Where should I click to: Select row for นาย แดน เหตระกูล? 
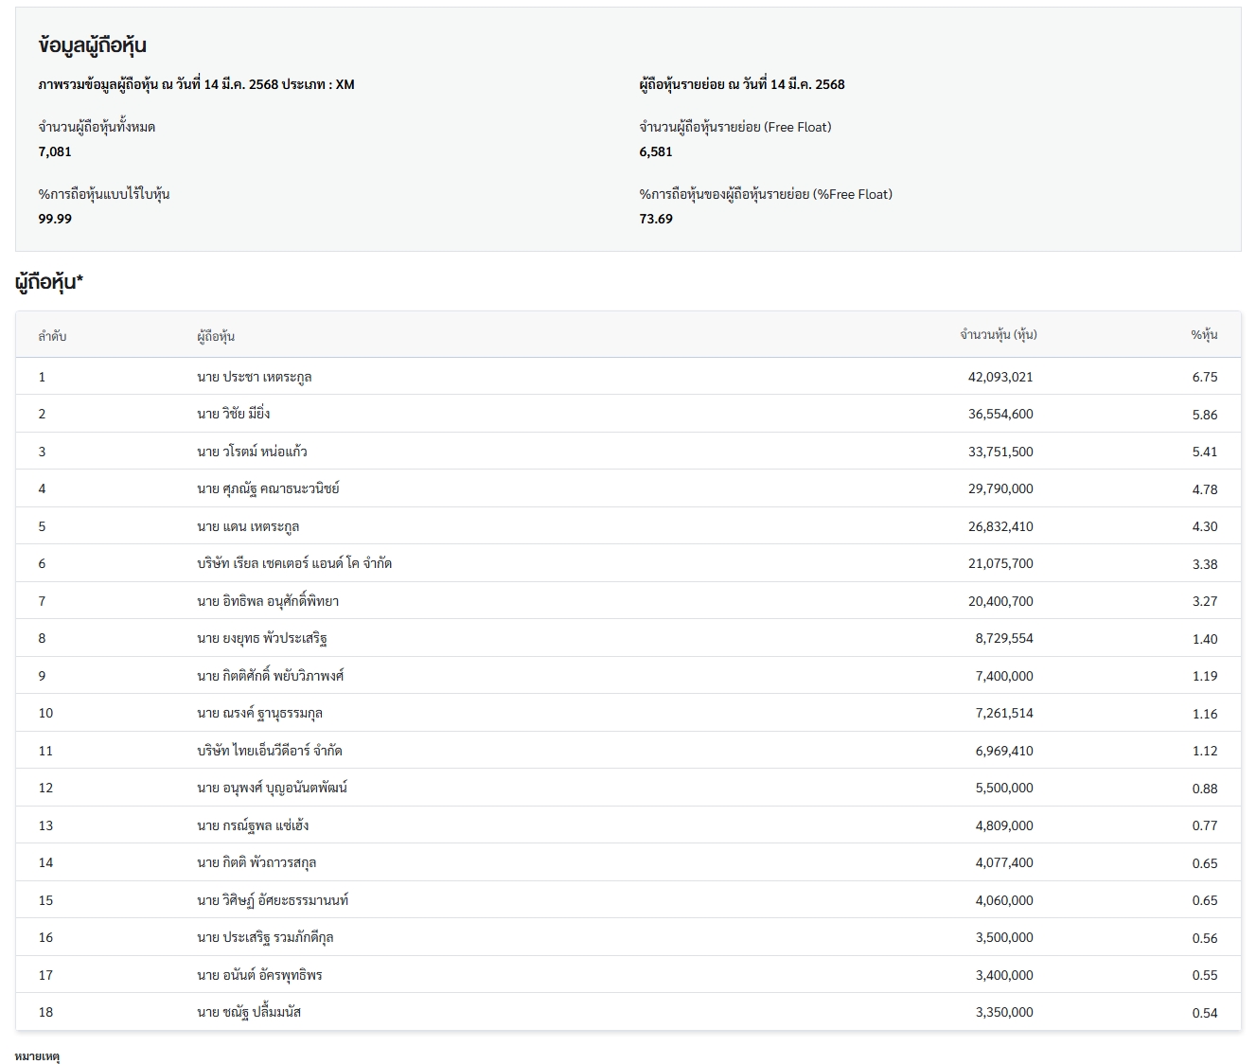click(248, 526)
